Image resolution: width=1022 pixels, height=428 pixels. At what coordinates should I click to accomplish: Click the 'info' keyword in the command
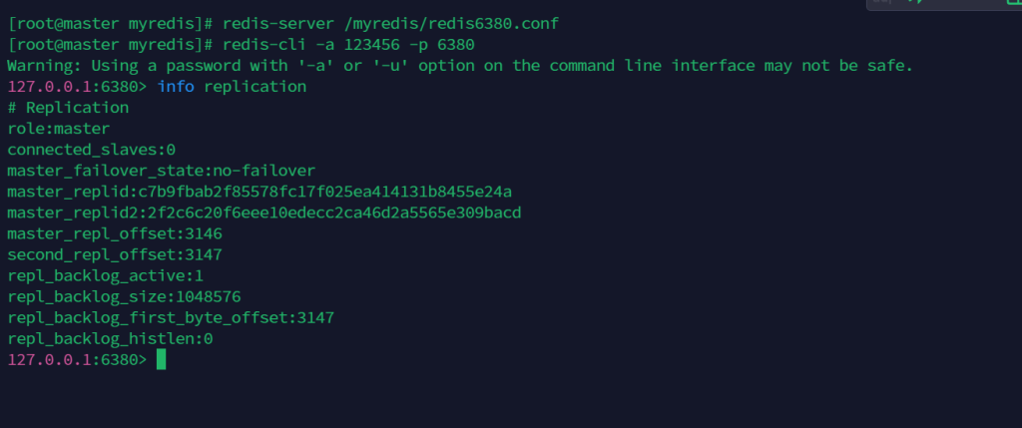pyautogui.click(x=176, y=87)
